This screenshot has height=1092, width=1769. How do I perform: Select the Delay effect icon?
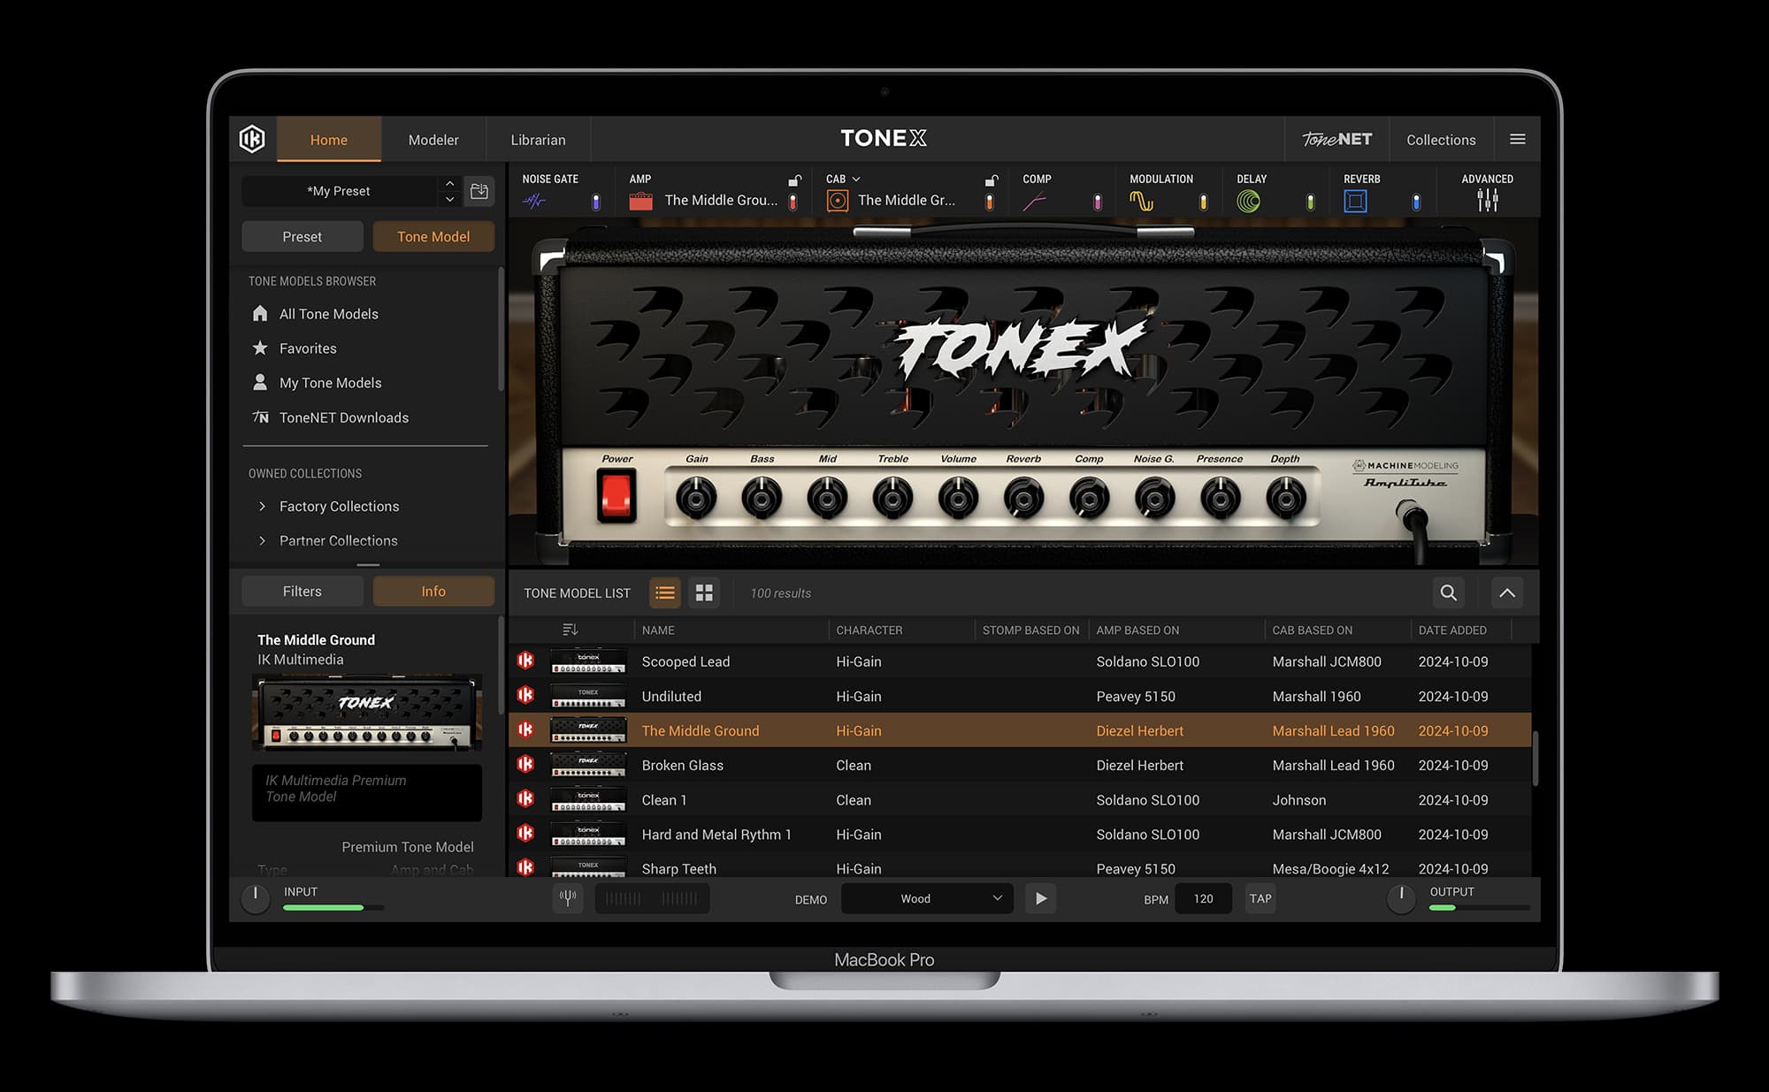1249,201
